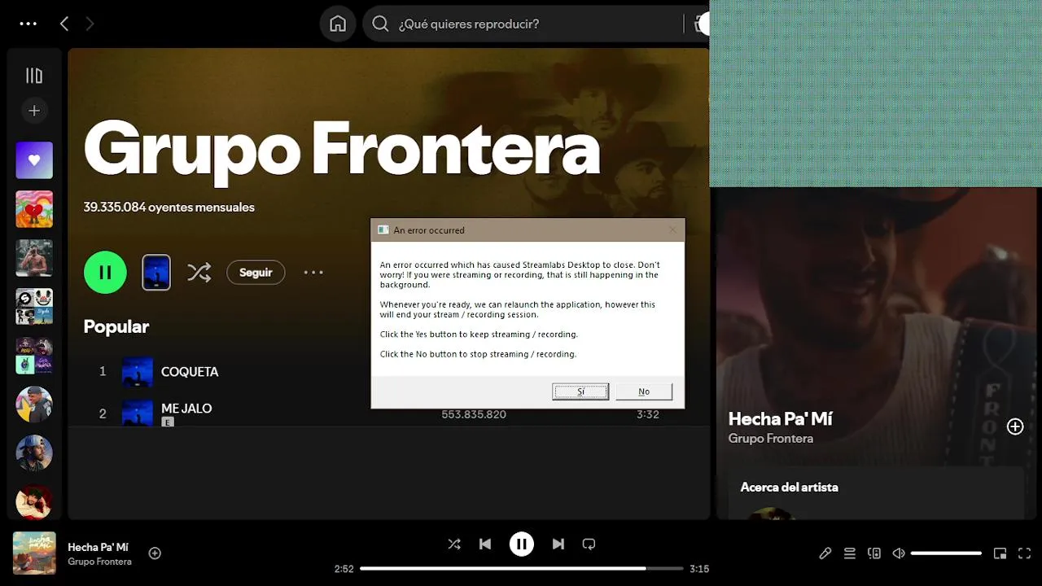This screenshot has height=586, width=1042.
Task: Open the round artist avatar with cap in sidebar
Action: (34, 405)
